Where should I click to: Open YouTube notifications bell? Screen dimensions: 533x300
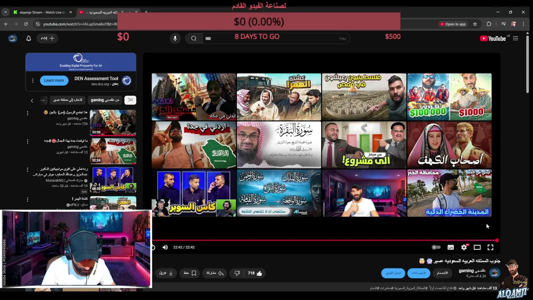pos(29,38)
